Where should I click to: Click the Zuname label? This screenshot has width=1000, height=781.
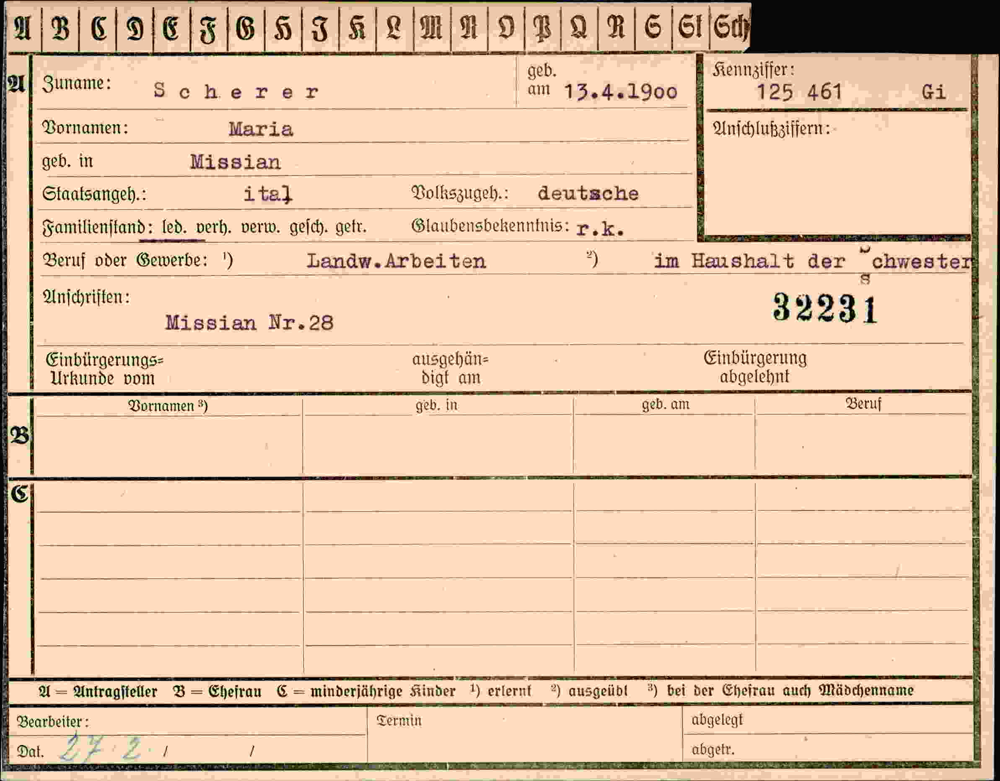pos(76,83)
